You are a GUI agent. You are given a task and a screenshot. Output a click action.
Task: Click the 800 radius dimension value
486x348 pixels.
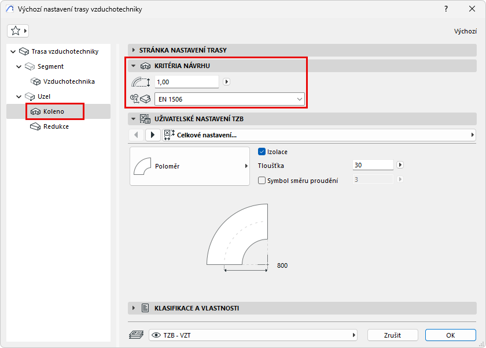[x=282, y=265]
